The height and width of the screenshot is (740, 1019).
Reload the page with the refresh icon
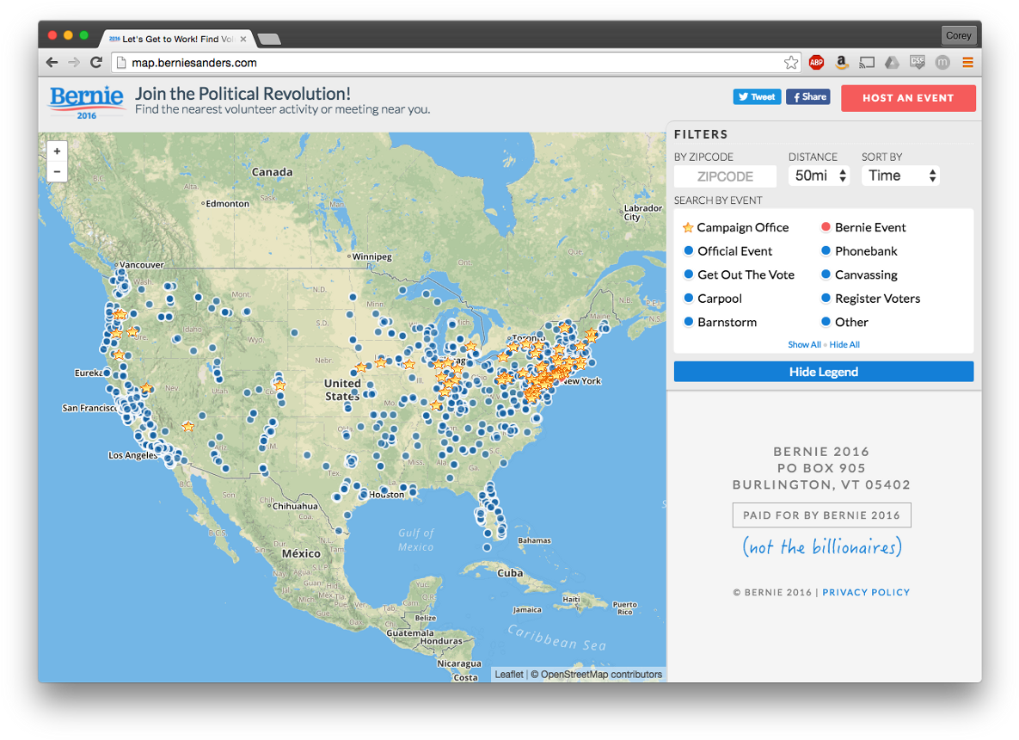coord(96,63)
